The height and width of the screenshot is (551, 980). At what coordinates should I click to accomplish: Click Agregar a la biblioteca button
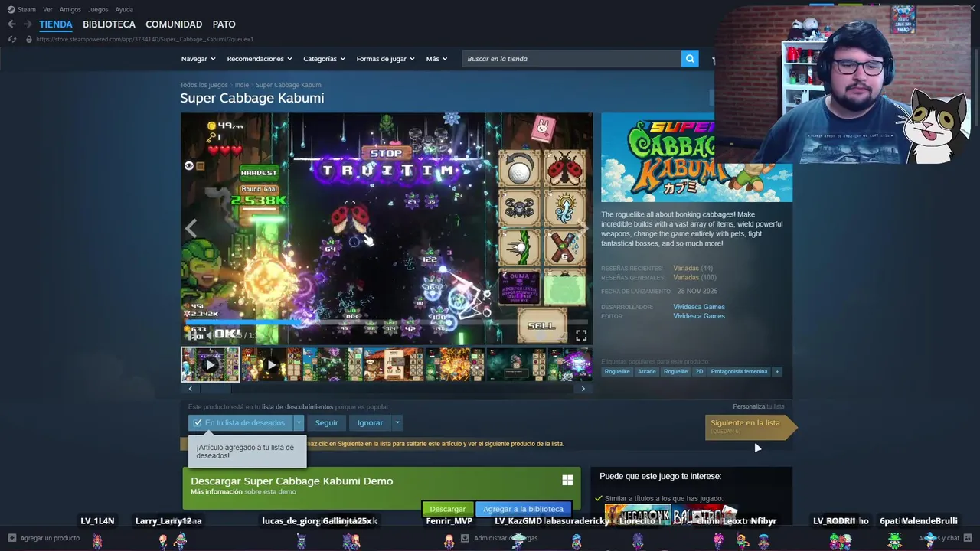pos(523,509)
